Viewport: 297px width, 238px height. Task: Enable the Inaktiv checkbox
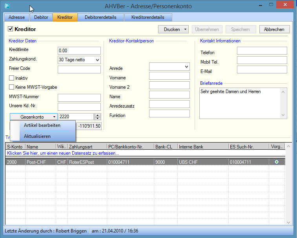click(x=11, y=78)
